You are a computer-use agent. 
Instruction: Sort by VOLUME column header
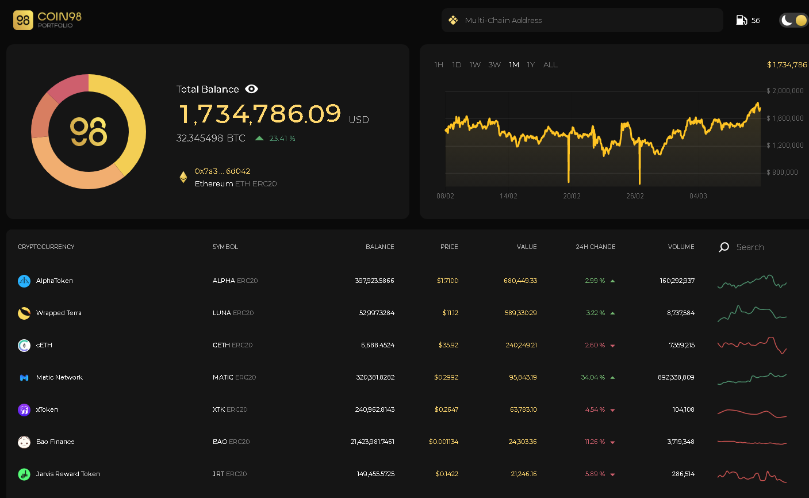click(681, 247)
